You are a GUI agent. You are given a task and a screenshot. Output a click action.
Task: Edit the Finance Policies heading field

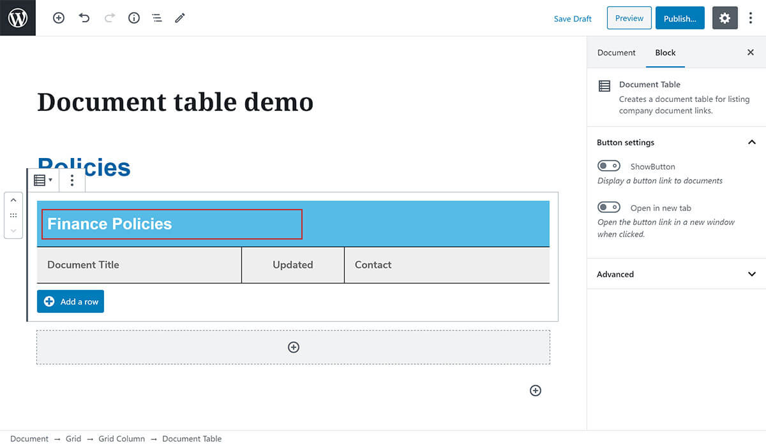172,224
